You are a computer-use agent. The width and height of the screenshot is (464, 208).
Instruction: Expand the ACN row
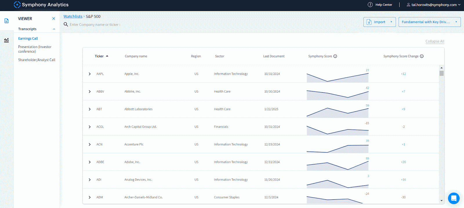coord(90,144)
